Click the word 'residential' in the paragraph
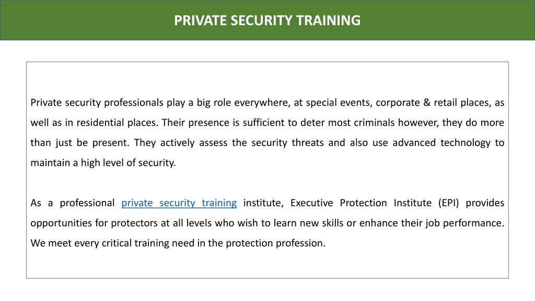535x301 pixels. click(x=100, y=122)
